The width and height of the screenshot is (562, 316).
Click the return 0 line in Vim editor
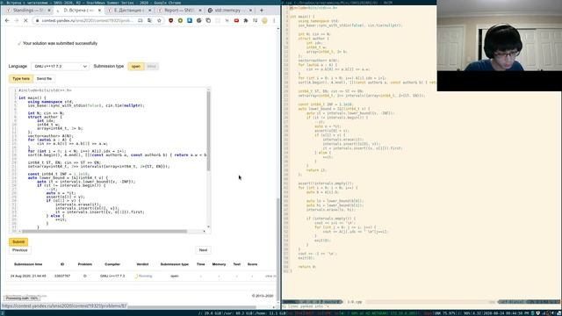click(x=306, y=267)
